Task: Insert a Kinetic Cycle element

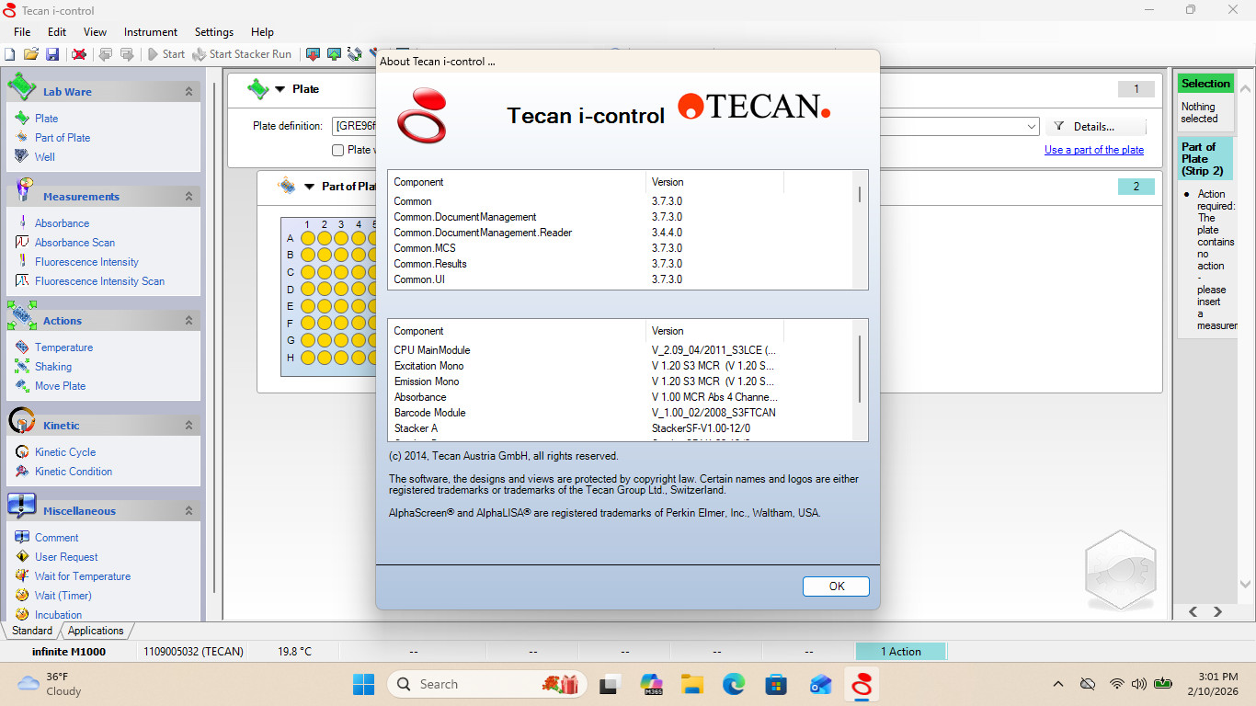Action: click(64, 452)
